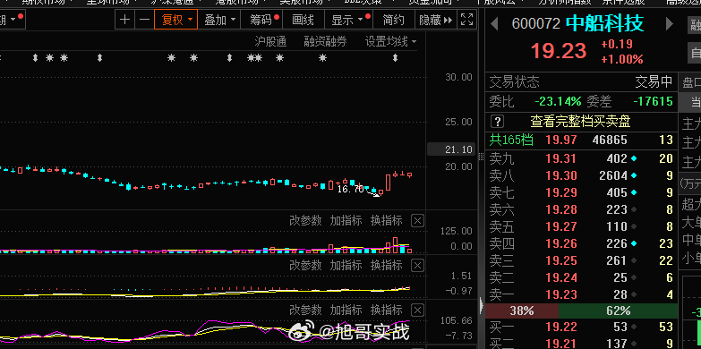Click the 委差 value -17615

(653, 101)
